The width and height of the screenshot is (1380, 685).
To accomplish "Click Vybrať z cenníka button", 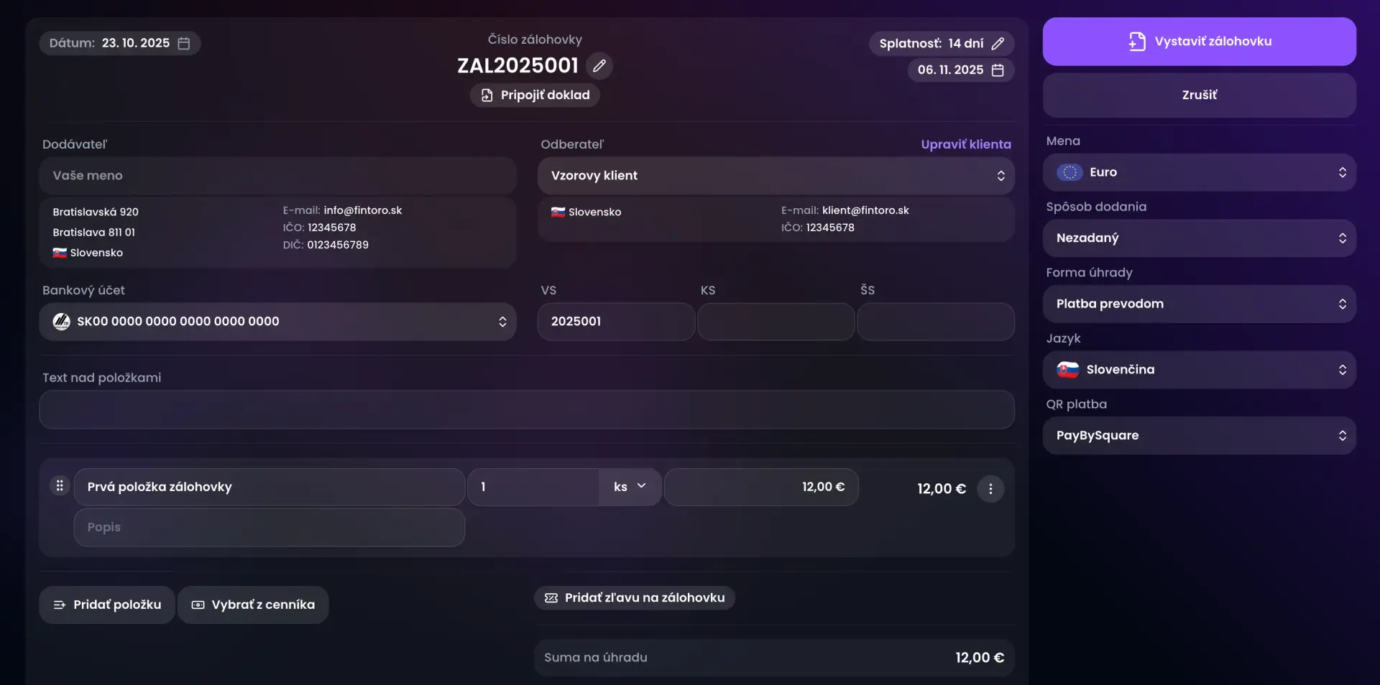I will click(x=253, y=605).
